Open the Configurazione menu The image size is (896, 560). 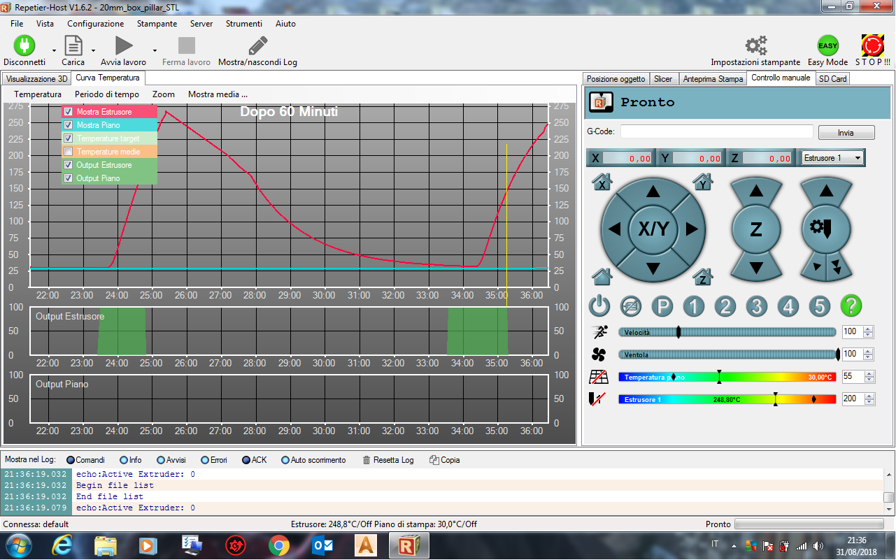[x=95, y=24]
